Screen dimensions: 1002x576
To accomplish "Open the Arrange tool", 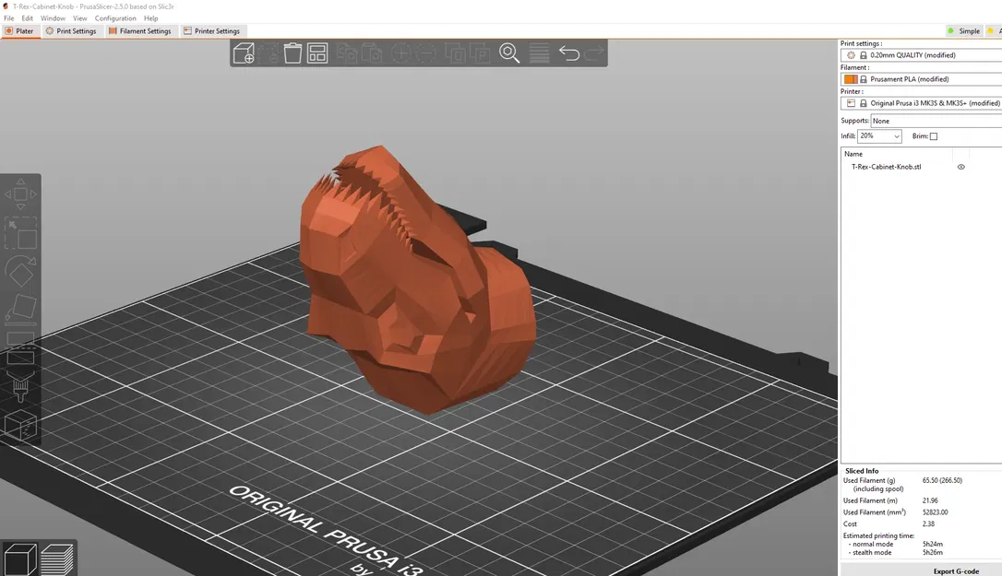I will point(317,53).
